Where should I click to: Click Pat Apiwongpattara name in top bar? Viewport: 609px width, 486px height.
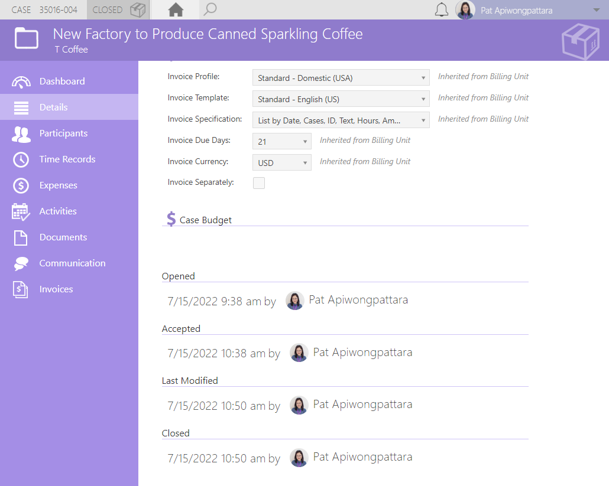coord(517,11)
